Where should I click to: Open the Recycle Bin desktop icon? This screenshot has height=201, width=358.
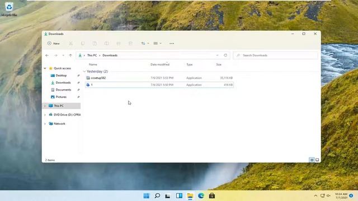pos(9,9)
